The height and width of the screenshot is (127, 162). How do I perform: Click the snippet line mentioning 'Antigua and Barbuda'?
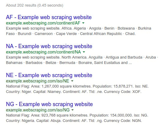tap(82, 57)
